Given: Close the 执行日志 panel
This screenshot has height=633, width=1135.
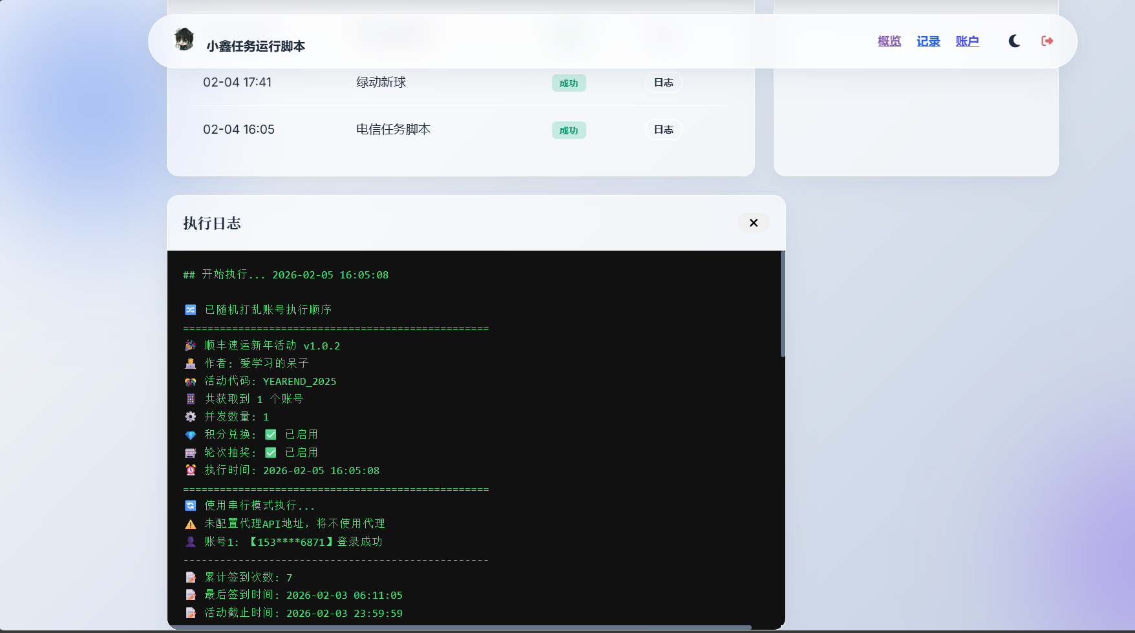Looking at the screenshot, I should click(x=753, y=223).
